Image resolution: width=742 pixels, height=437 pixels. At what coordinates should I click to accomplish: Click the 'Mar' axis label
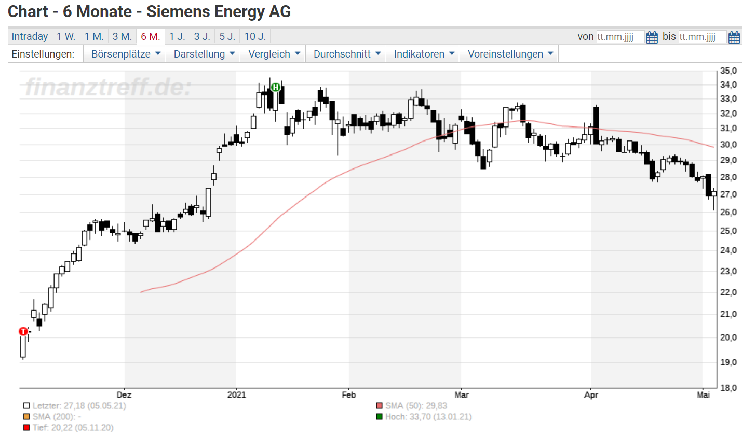(x=462, y=395)
